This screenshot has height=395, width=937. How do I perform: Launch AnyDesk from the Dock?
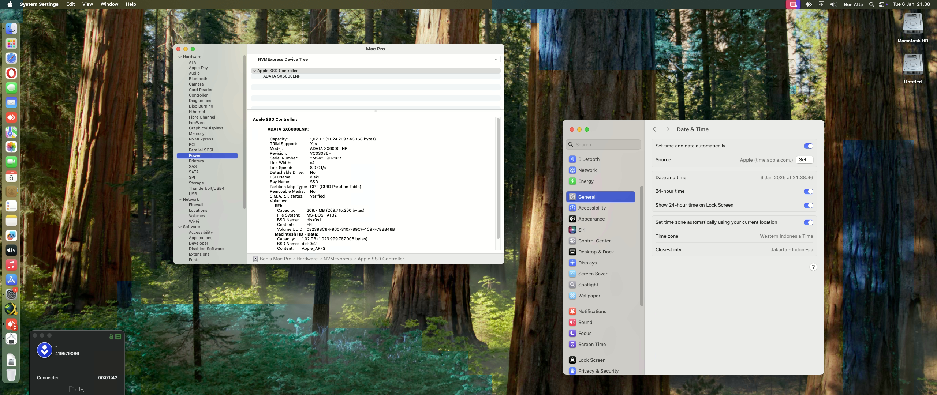click(x=11, y=117)
